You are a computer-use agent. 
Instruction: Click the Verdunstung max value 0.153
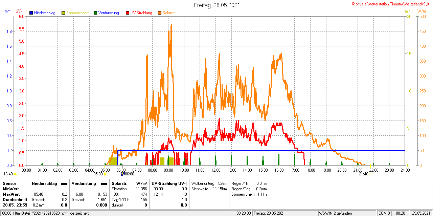click(102, 194)
